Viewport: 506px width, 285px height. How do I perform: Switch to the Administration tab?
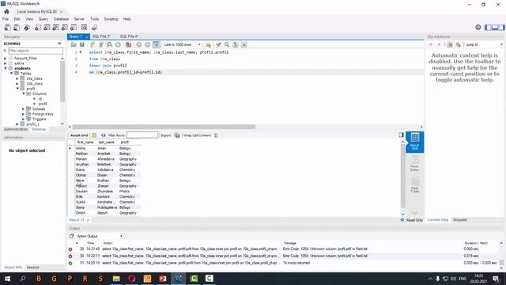tap(16, 129)
